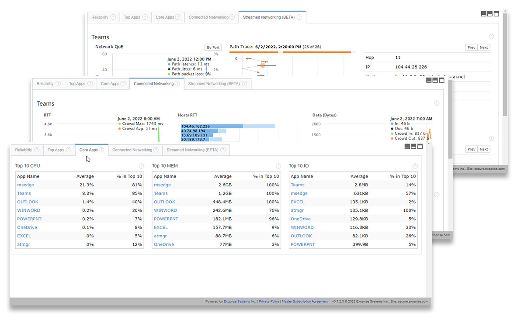The height and width of the screenshot is (315, 521).
Task: Open OneDrive link in Top 10 IO table
Action: (x=301, y=219)
